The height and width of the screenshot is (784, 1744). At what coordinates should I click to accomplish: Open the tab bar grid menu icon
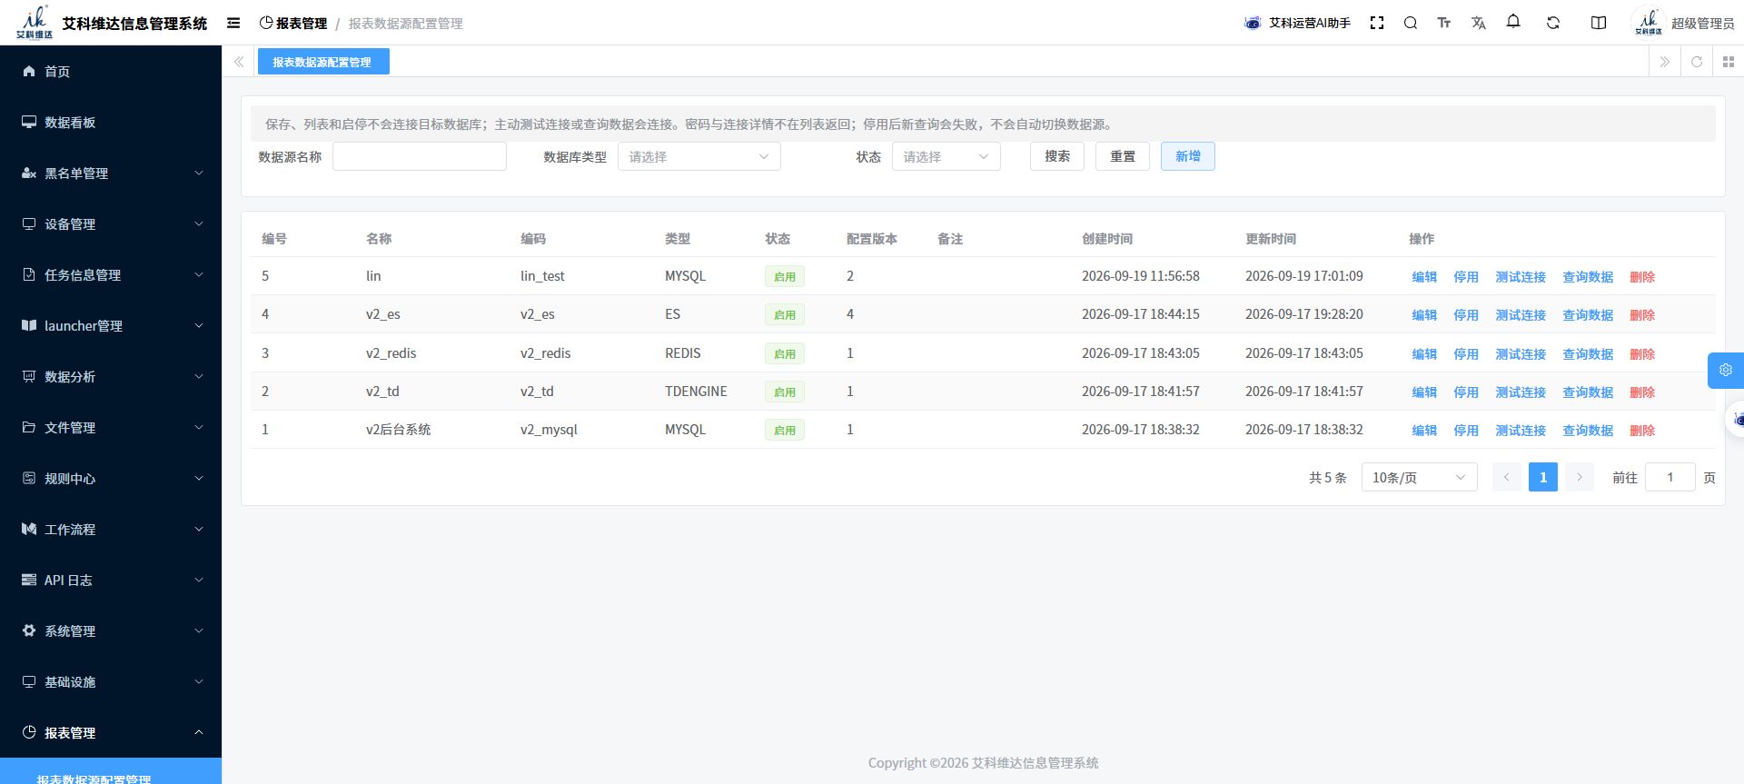(1729, 62)
